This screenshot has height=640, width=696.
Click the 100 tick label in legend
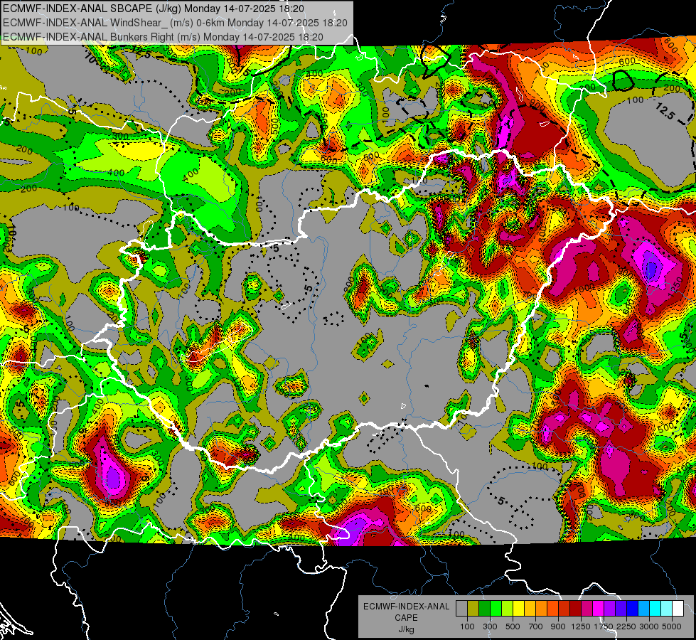(x=467, y=626)
